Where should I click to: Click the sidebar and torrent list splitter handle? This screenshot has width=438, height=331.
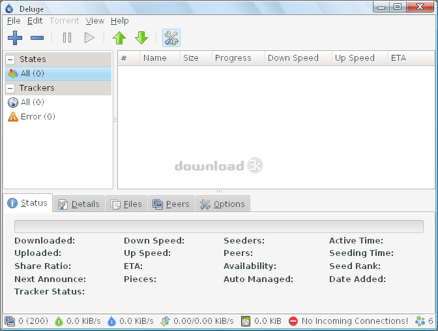[115, 119]
